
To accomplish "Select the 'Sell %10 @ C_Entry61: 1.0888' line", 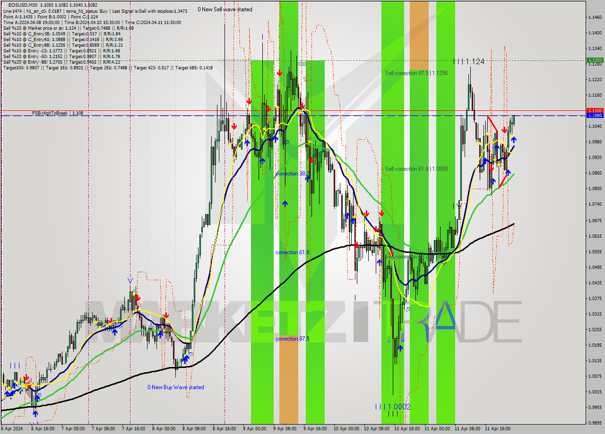I will (x=63, y=39).
